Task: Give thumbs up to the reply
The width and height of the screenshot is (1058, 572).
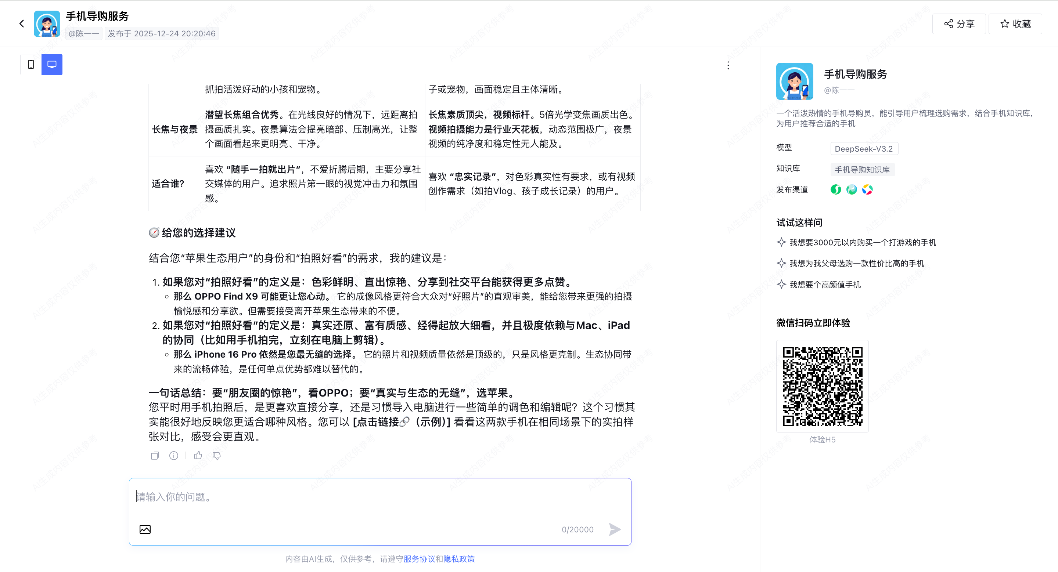Action: pyautogui.click(x=198, y=456)
